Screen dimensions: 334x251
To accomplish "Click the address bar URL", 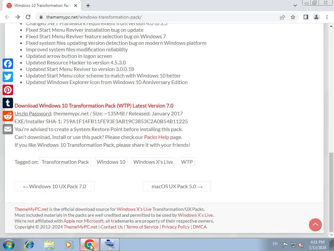I will point(94,17).
